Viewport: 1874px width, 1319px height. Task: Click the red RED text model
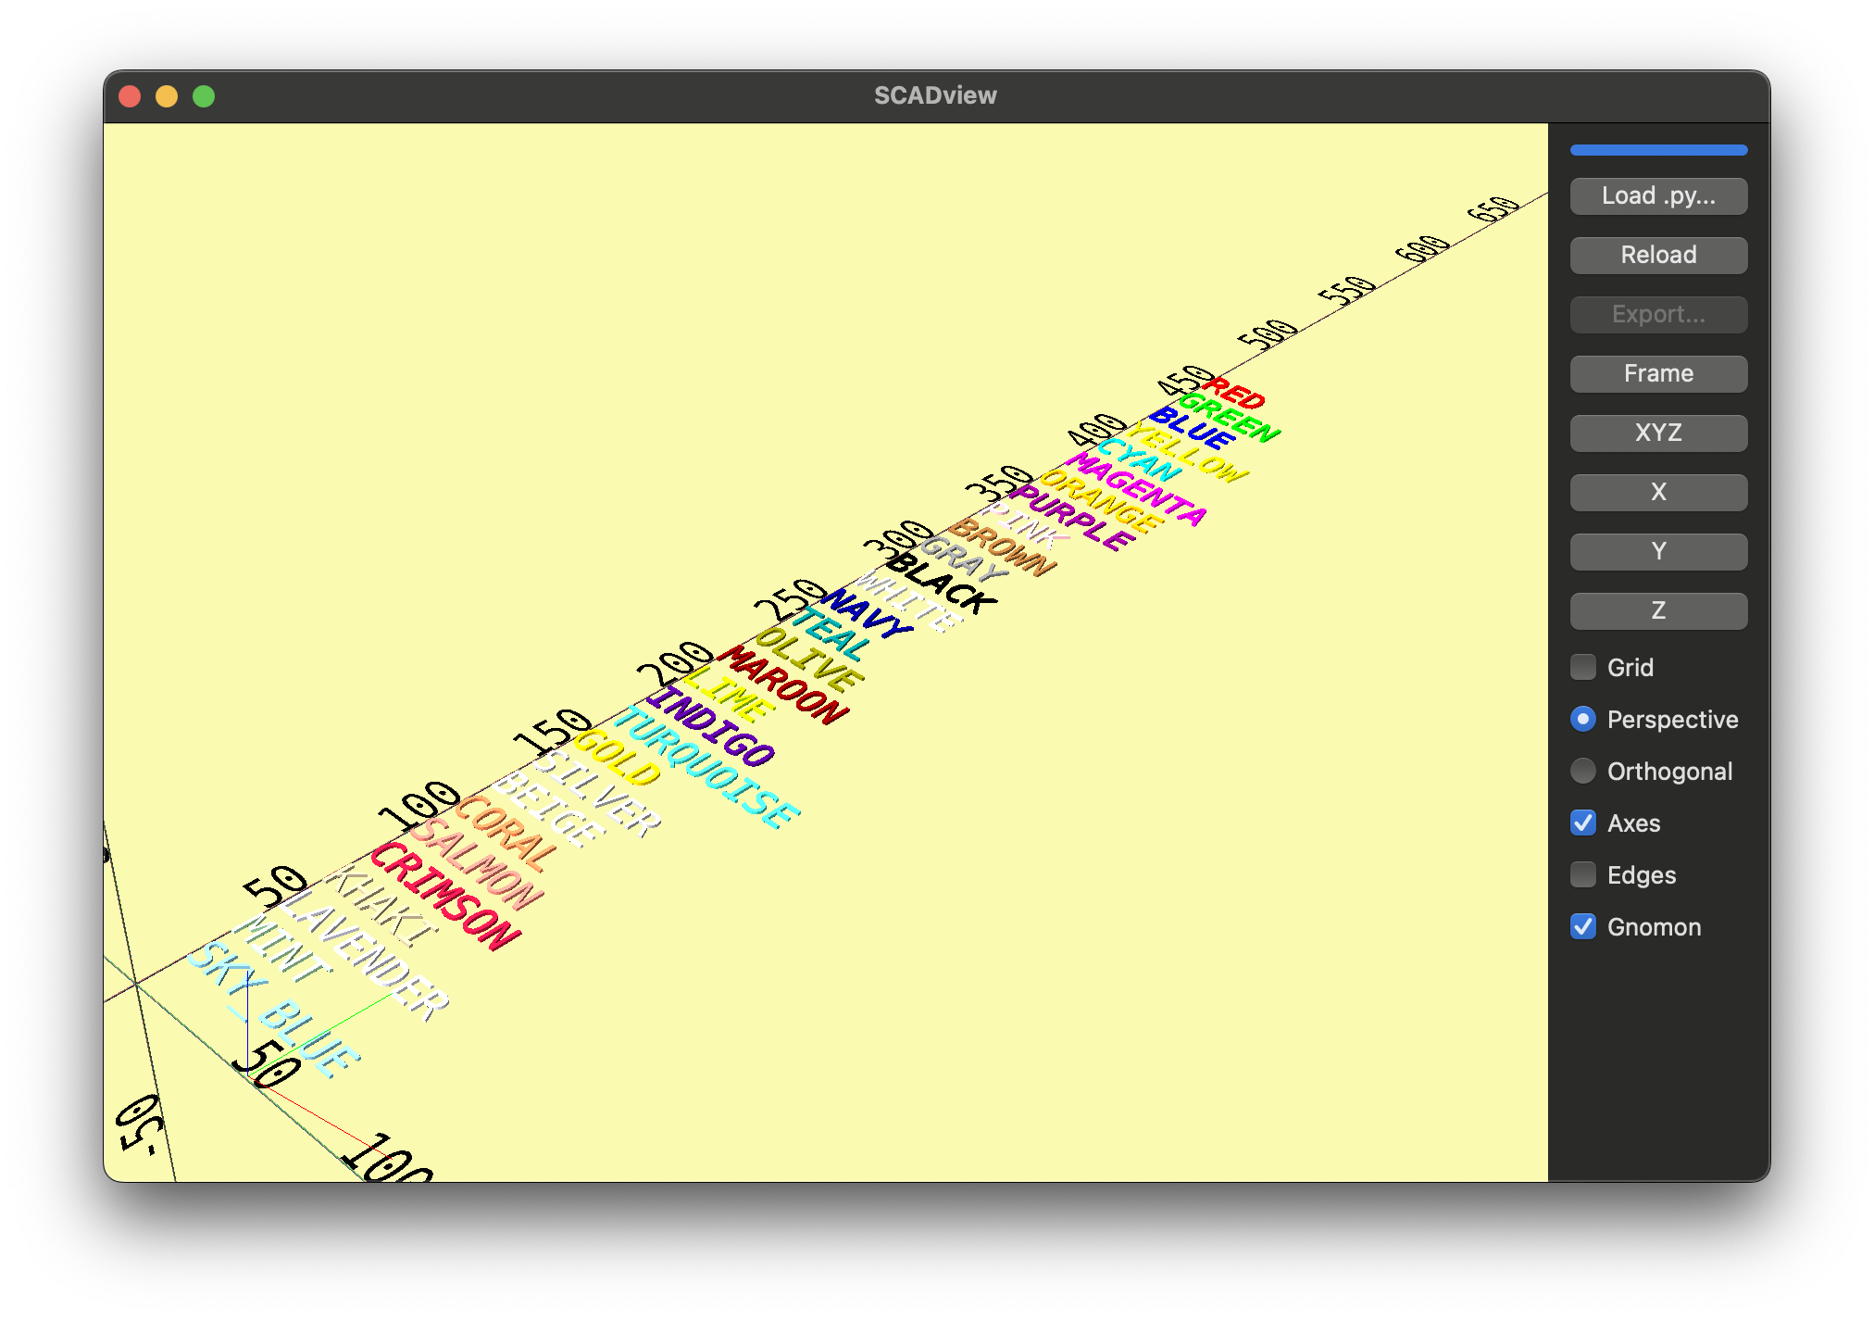coord(1235,394)
